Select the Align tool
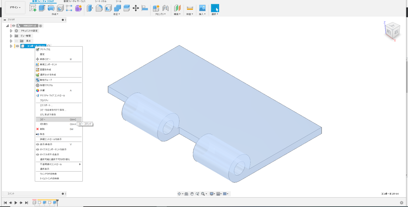Viewport: 408px width, 207px height. (145, 8)
